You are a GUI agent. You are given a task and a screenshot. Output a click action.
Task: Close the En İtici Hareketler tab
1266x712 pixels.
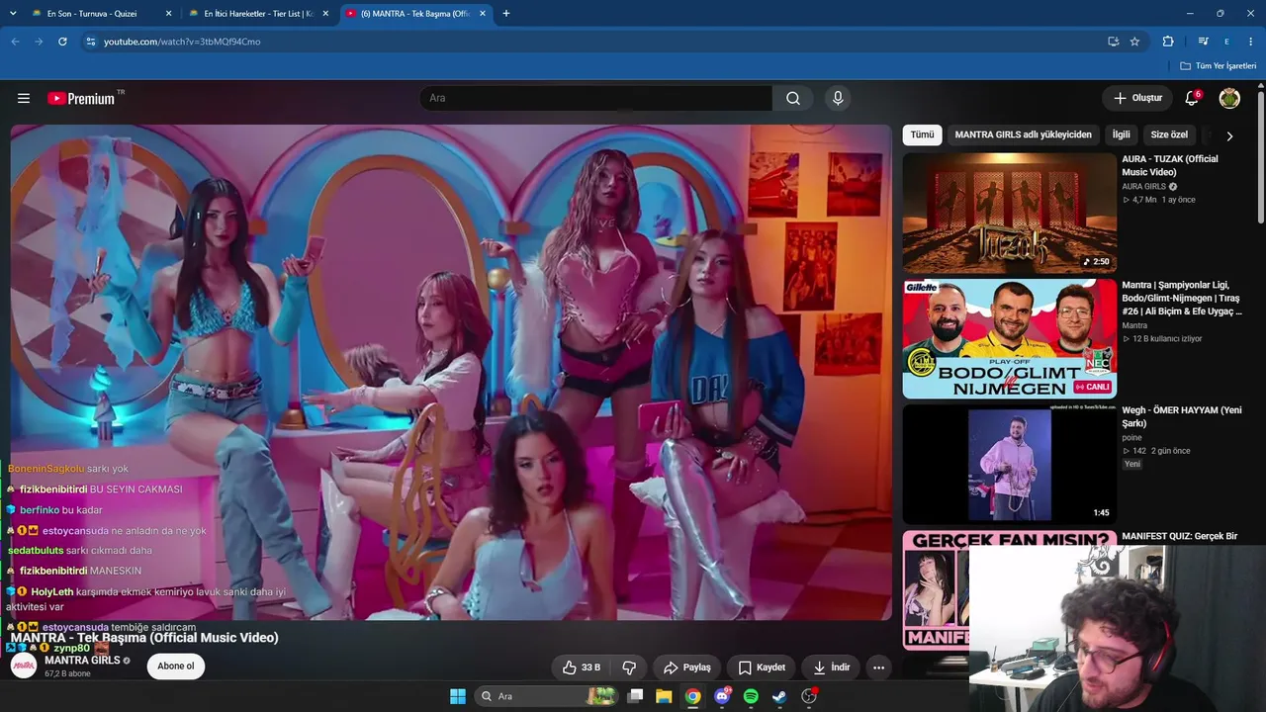click(x=325, y=14)
